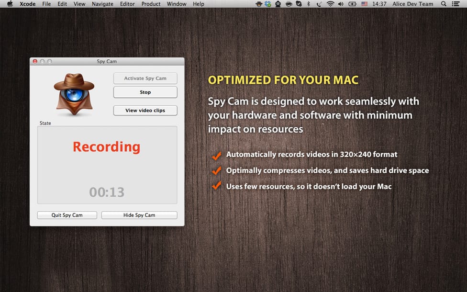Click the volume speaker icon
The image size is (467, 292).
pos(341,4)
